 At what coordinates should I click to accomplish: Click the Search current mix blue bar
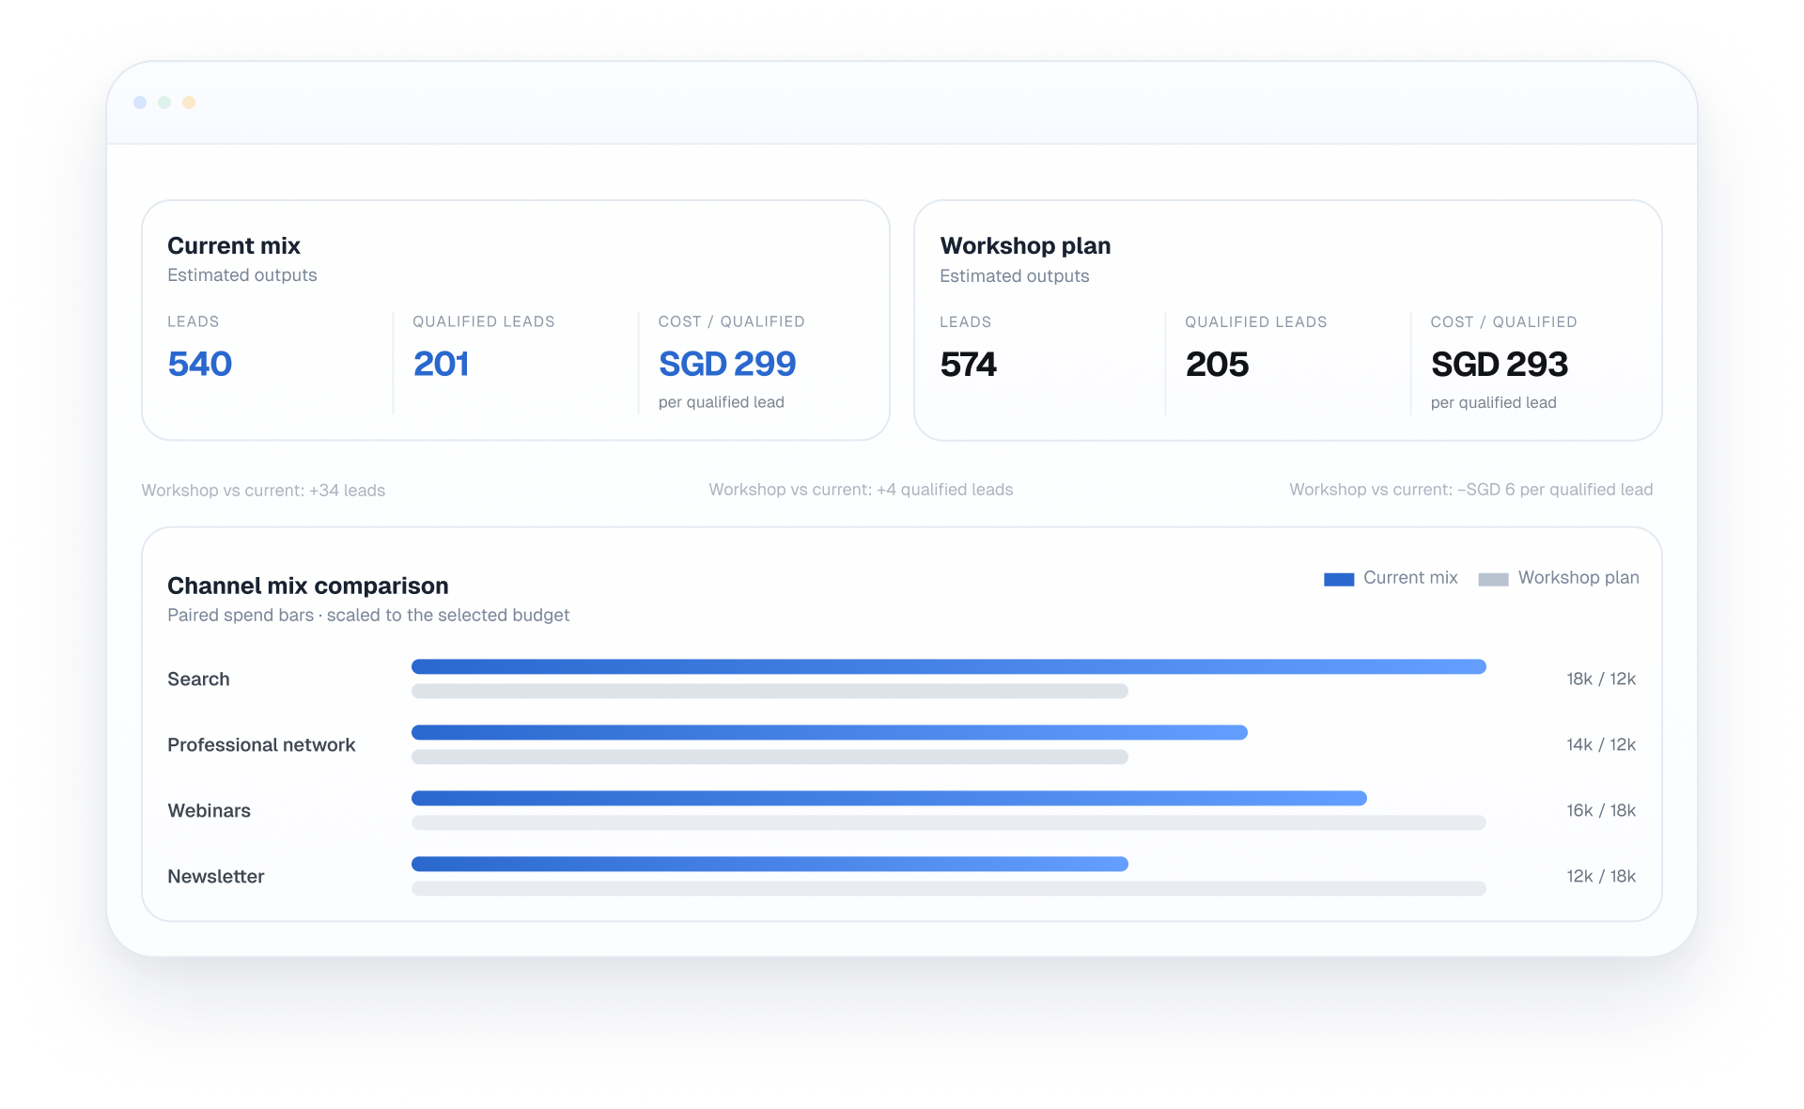949,666
